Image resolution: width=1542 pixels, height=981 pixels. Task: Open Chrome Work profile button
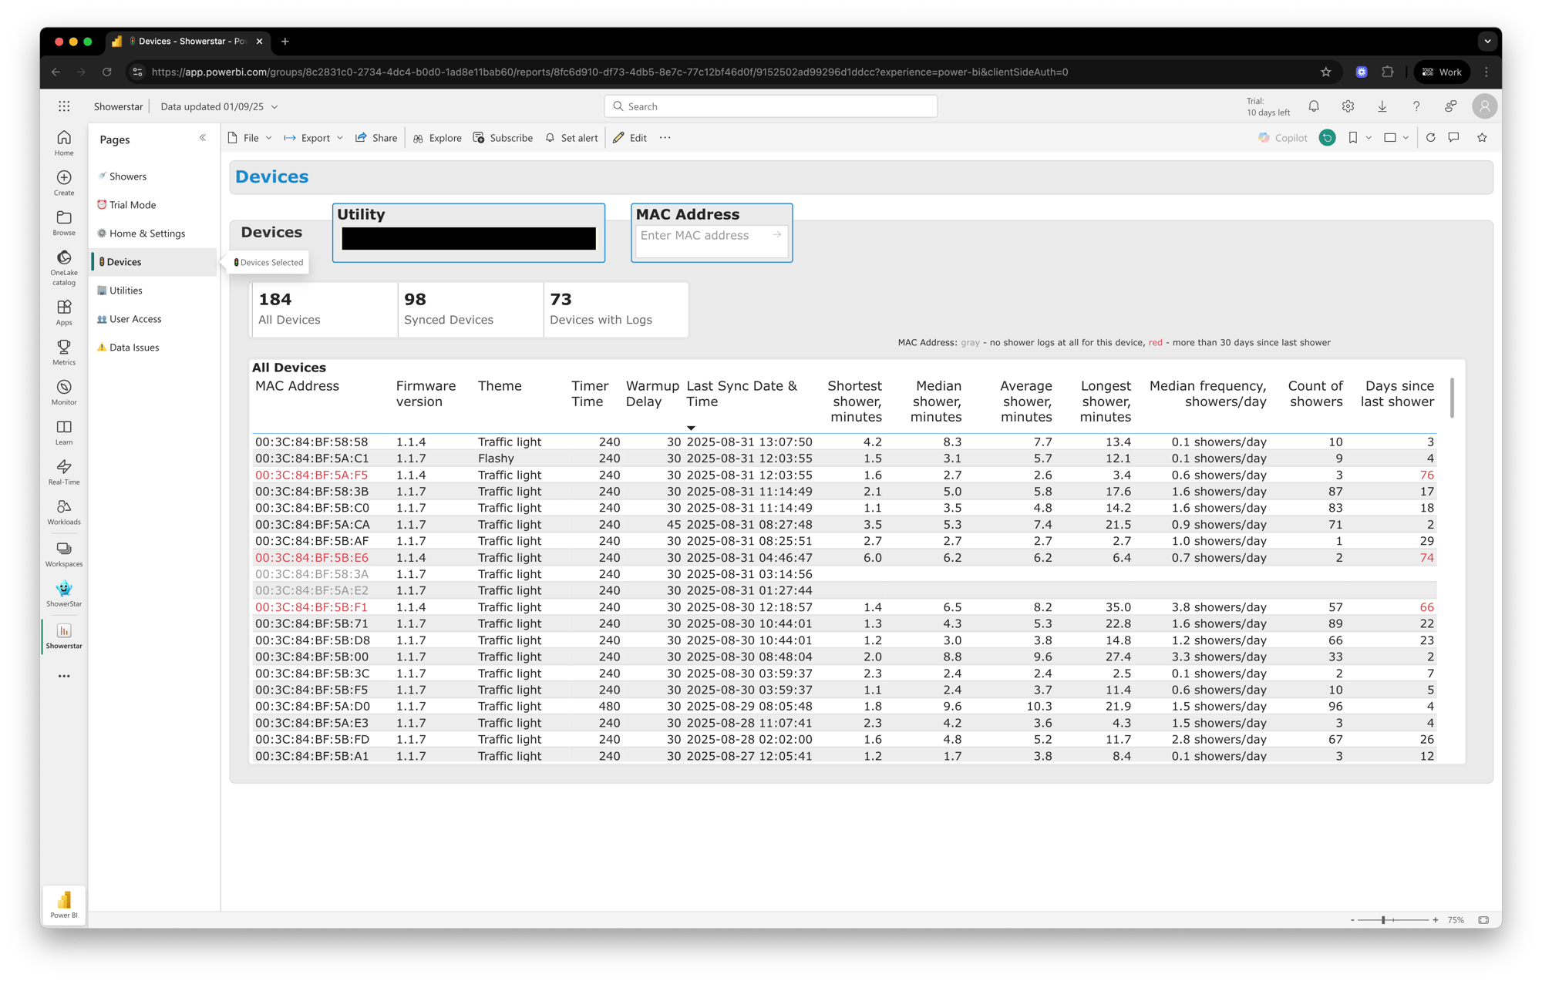tap(1443, 72)
